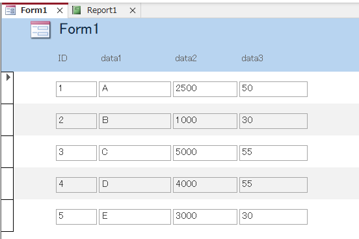Viewport: 359px width, 239px height.
Task: Click the data1 field containing B
Action: tap(135, 121)
